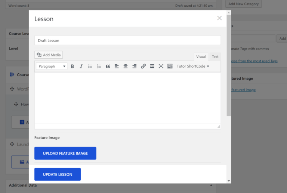Viewport: 287px width, 193px height.
Task: Click the Upload Feature Image button
Action: click(x=65, y=153)
